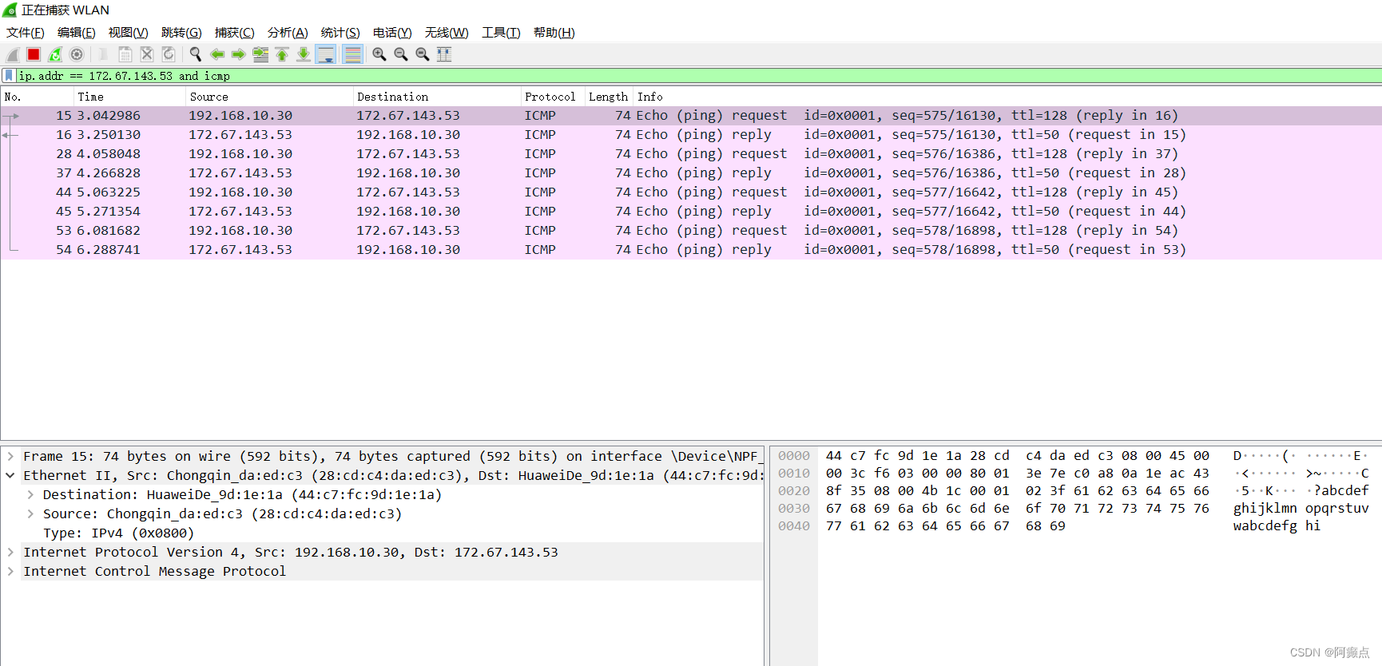Expand the Destination: HuaweiDe_9d:1e:1a node
The width and height of the screenshot is (1382, 666).
30,494
